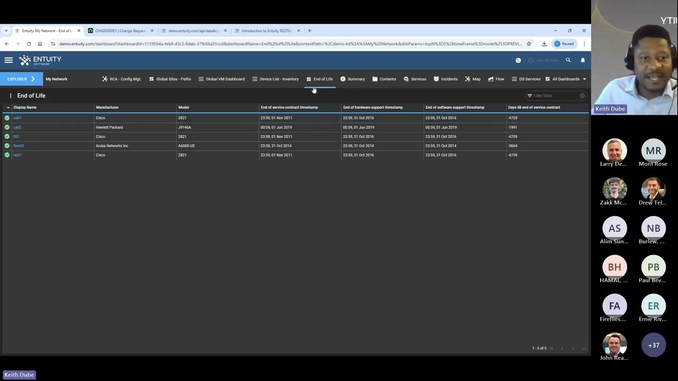The height and width of the screenshot is (381, 678).
Task: Switch to CHG0030001 Change Request browser tab
Action: click(120, 31)
